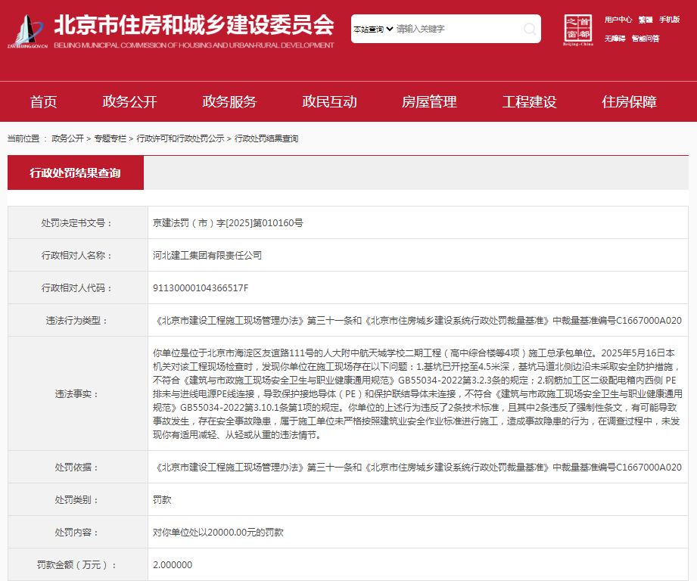
Task: Click the search magnifier icon
Action: 530,29
